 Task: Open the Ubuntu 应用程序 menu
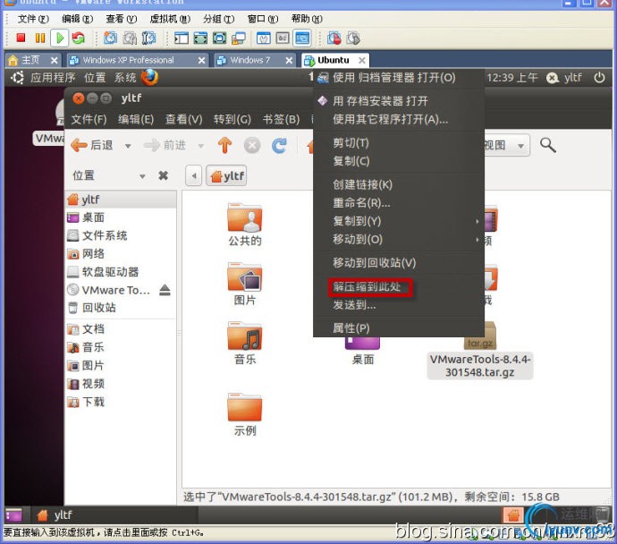(x=53, y=78)
